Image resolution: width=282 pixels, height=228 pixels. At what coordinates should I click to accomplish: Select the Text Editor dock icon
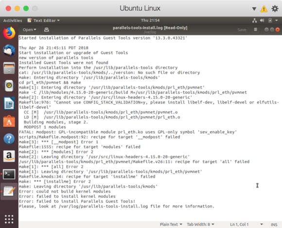pyautogui.click(x=9, y=192)
